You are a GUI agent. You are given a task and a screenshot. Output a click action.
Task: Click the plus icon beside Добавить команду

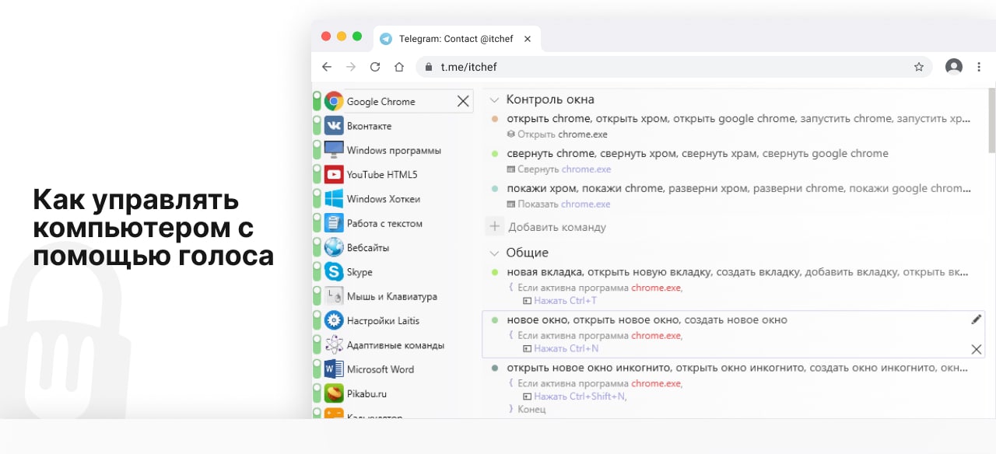pyautogui.click(x=494, y=227)
